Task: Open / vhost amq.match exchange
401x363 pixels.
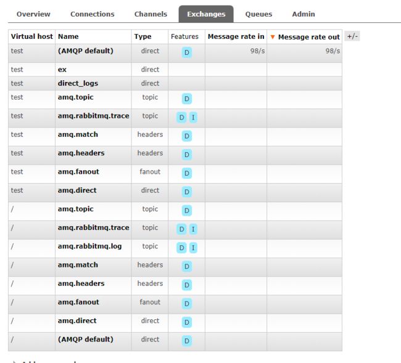Action: (x=78, y=265)
